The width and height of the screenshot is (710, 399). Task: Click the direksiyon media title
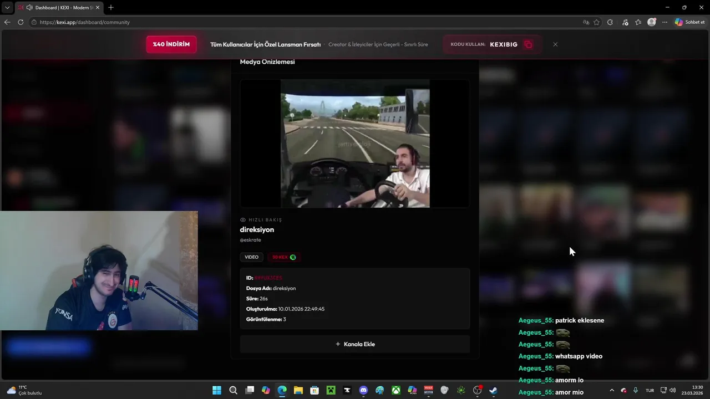(x=257, y=229)
